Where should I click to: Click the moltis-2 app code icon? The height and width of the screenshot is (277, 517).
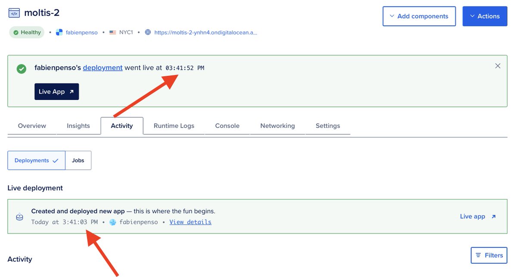click(x=14, y=13)
